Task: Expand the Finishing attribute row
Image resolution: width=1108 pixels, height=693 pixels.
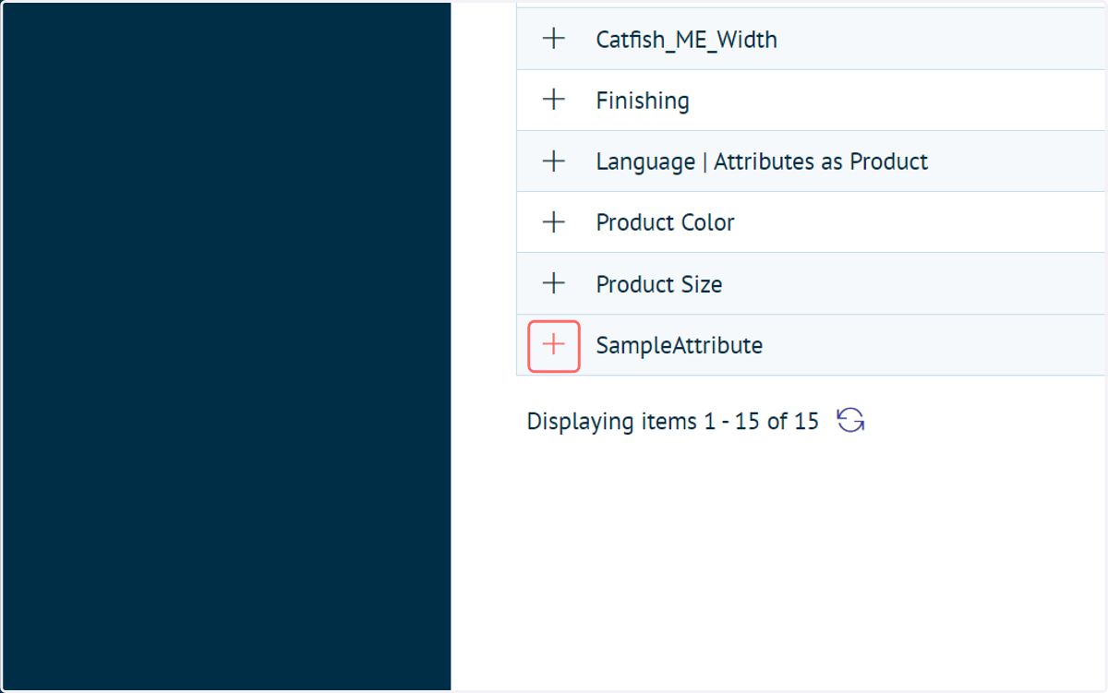Action: (553, 100)
